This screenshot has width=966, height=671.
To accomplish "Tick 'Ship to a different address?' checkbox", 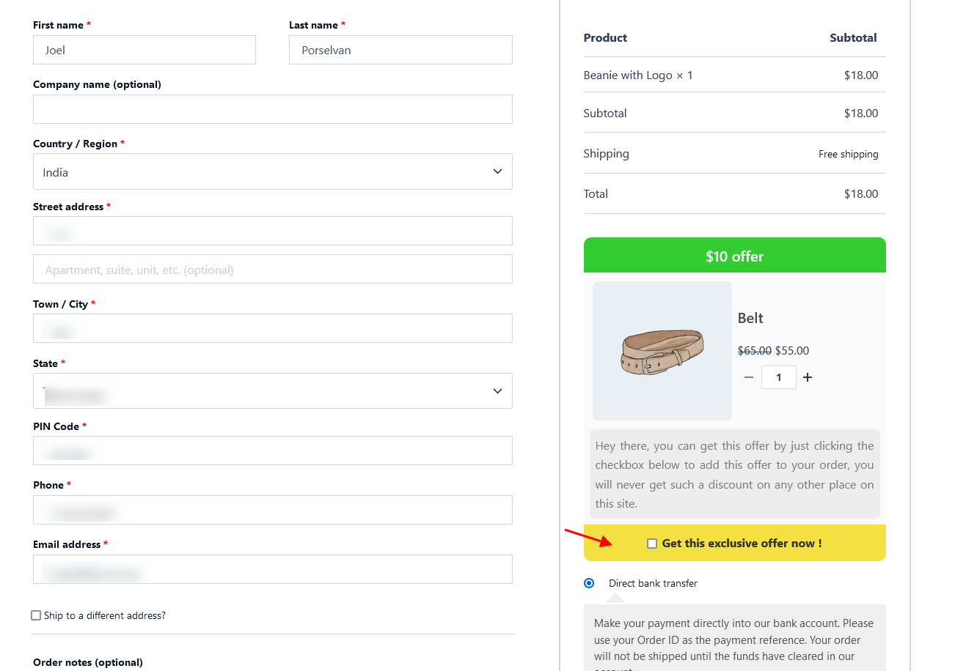I will 36,615.
